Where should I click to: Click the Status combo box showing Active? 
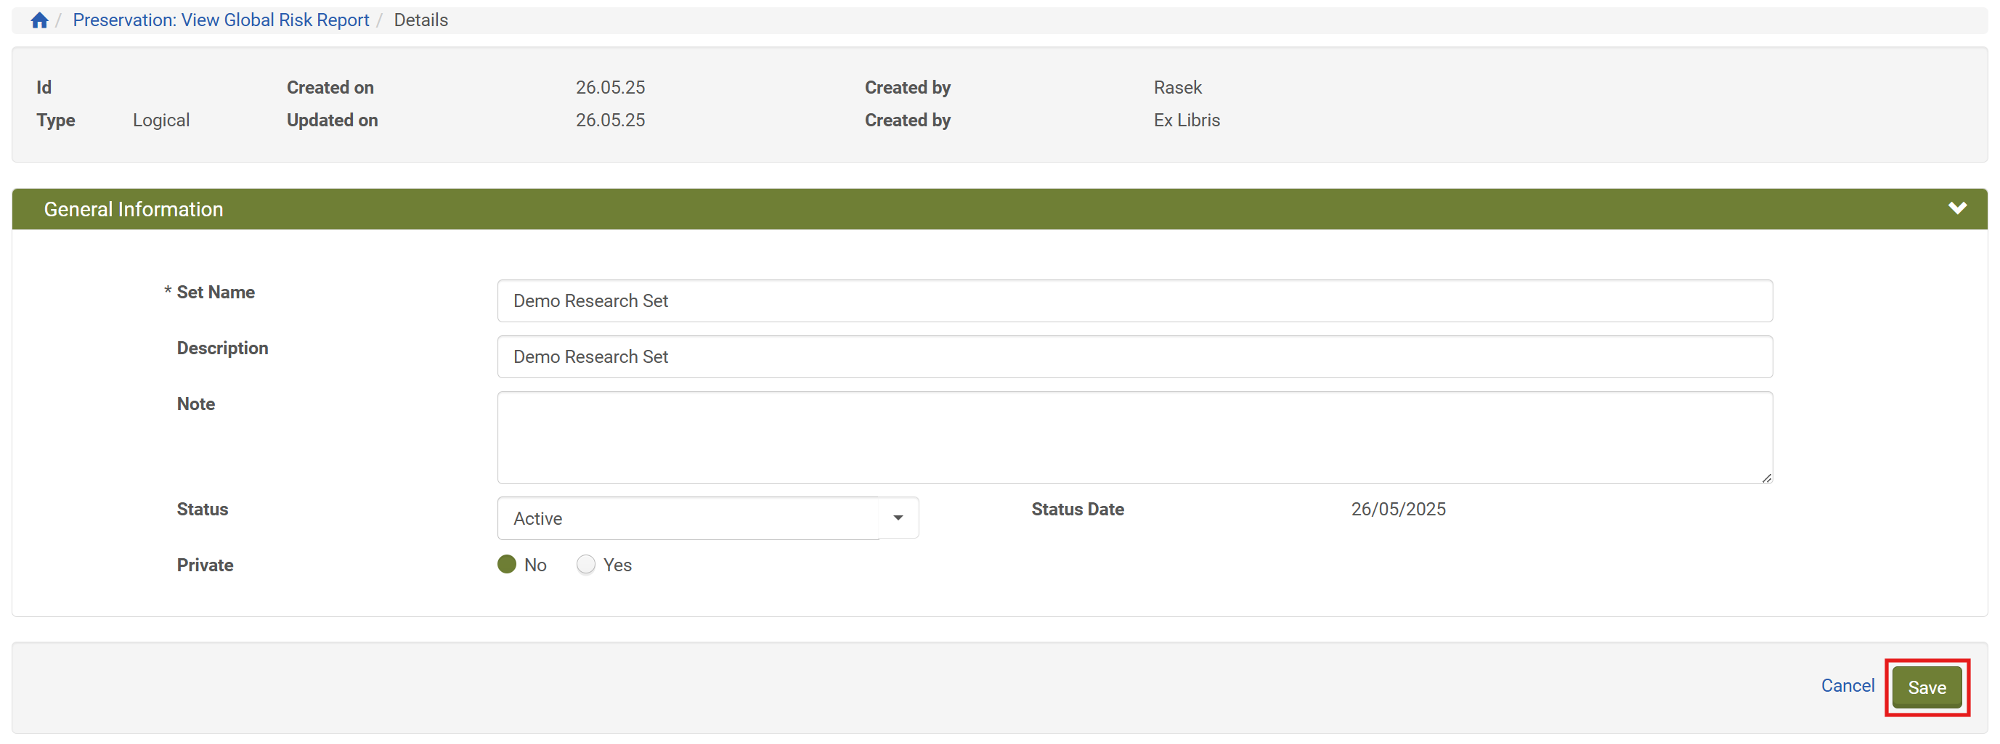click(x=688, y=518)
